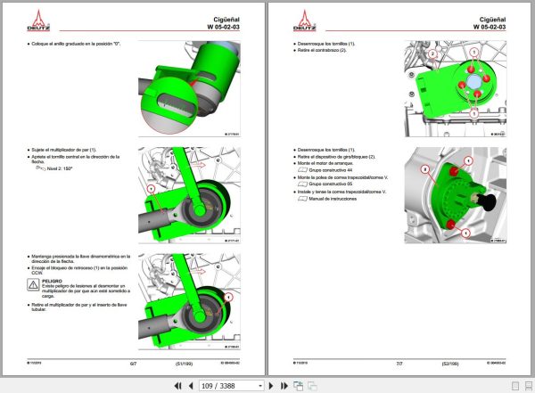
Task: Click the 'Nivel 2: 150°' torque text
Action: coord(60,168)
